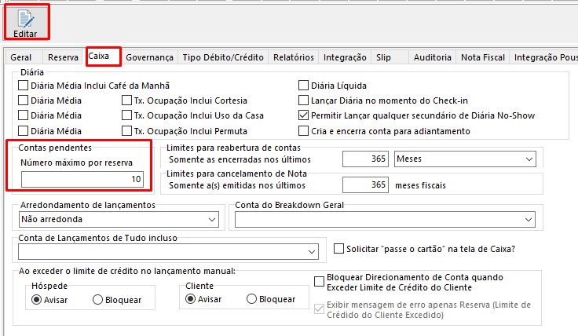Check Solicitar "passe o cartão" na tela de Caixa

pos(338,249)
